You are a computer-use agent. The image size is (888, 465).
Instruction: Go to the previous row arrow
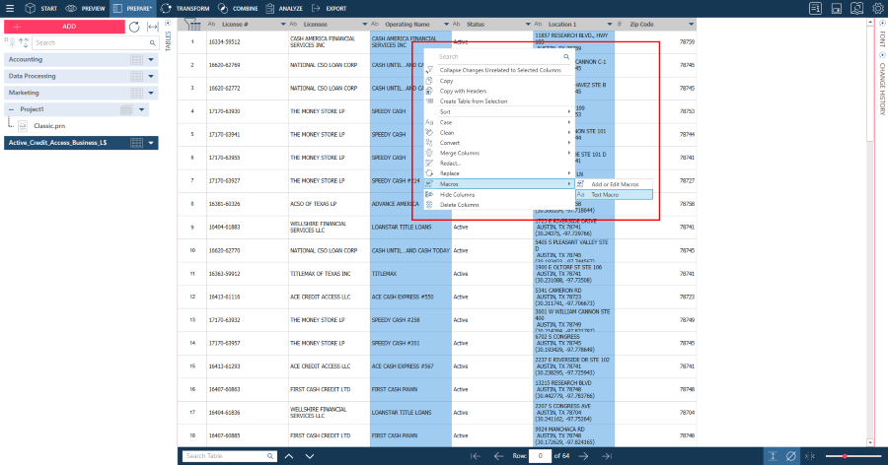498,456
